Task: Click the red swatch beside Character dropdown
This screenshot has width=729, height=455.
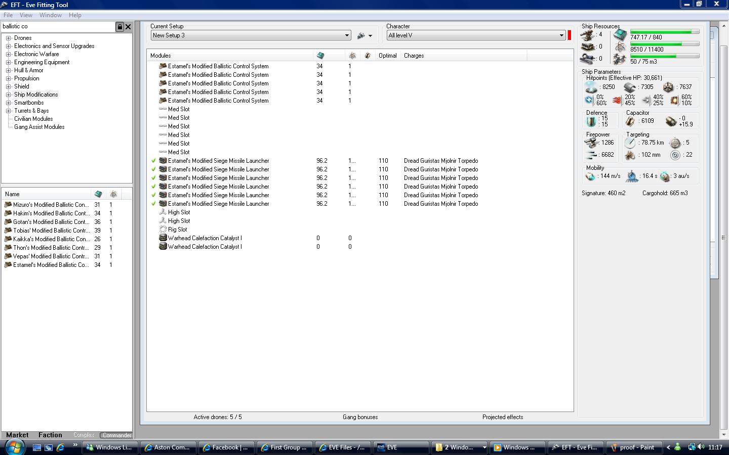Action: [x=570, y=35]
